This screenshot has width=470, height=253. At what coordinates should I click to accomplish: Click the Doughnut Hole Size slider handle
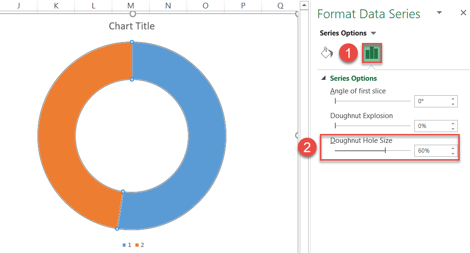tap(385, 150)
